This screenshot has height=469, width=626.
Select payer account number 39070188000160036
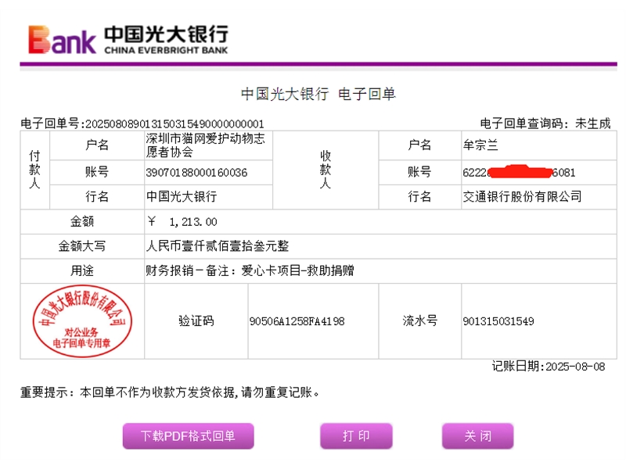coord(196,173)
